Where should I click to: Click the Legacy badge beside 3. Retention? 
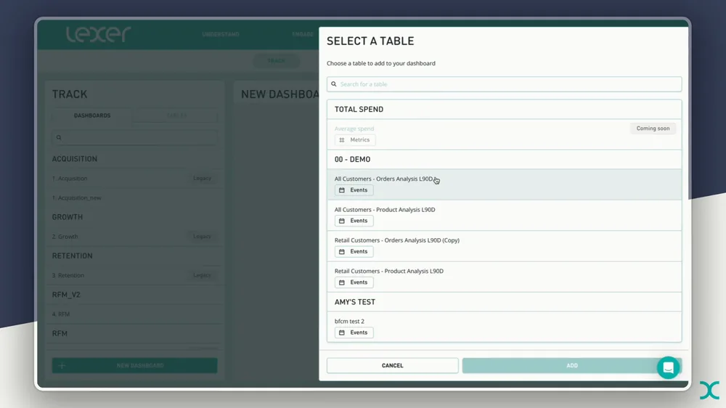[202, 276]
